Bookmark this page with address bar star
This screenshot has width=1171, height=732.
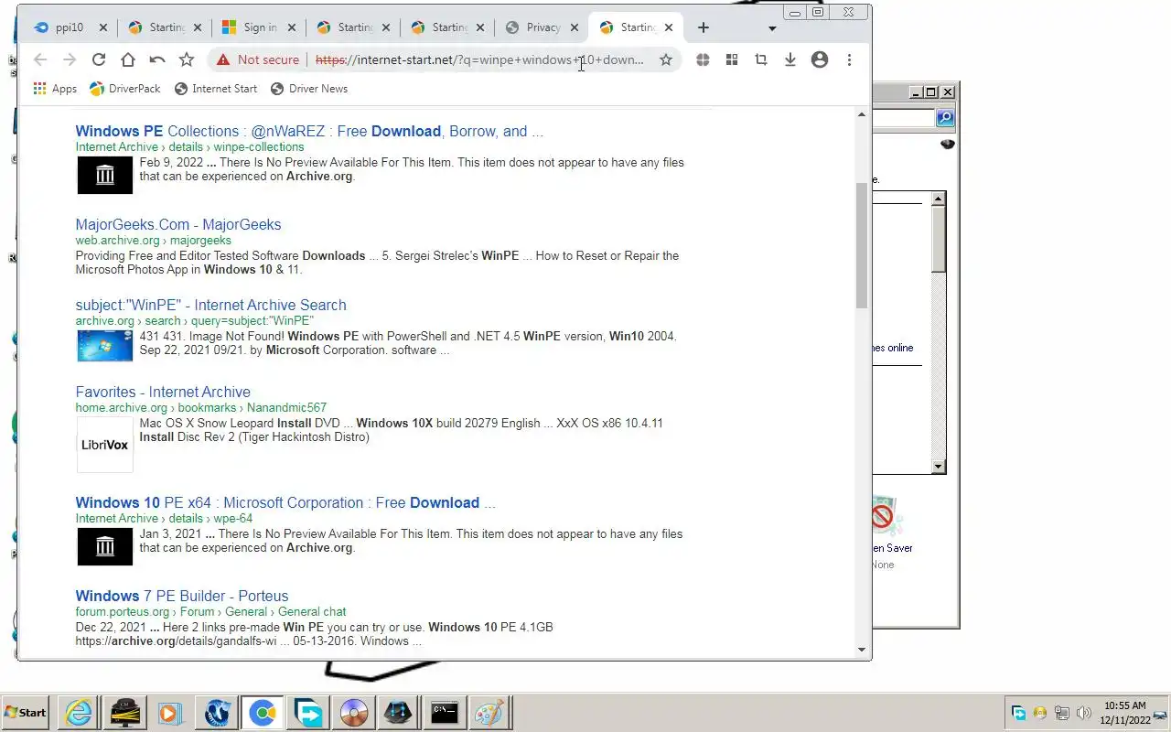[x=666, y=59]
